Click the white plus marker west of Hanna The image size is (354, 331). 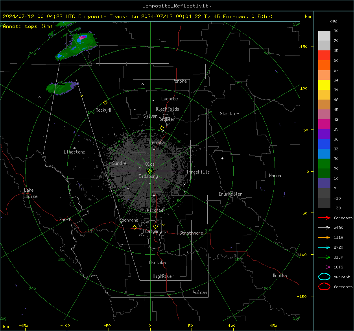pos(222,158)
